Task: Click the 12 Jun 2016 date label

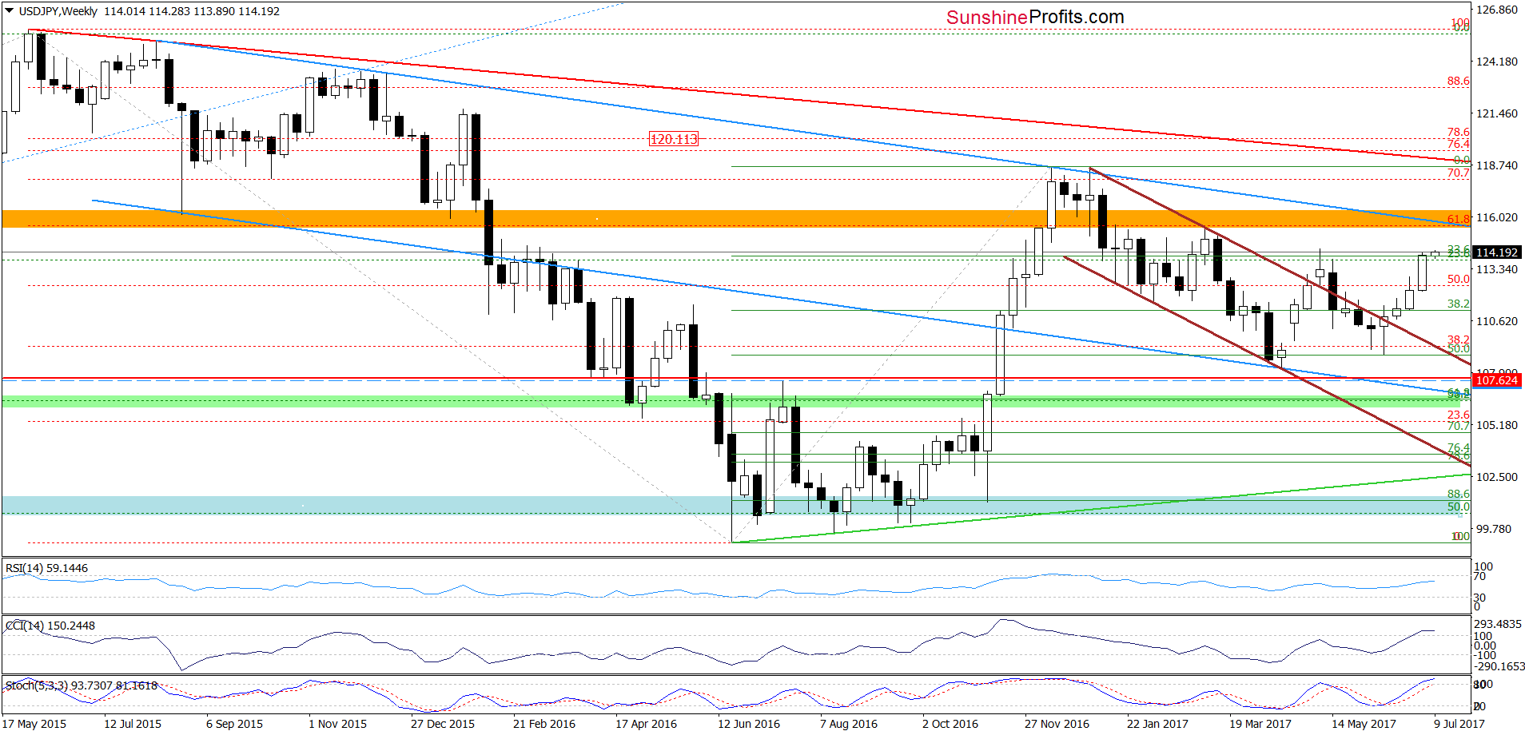Action: [749, 724]
